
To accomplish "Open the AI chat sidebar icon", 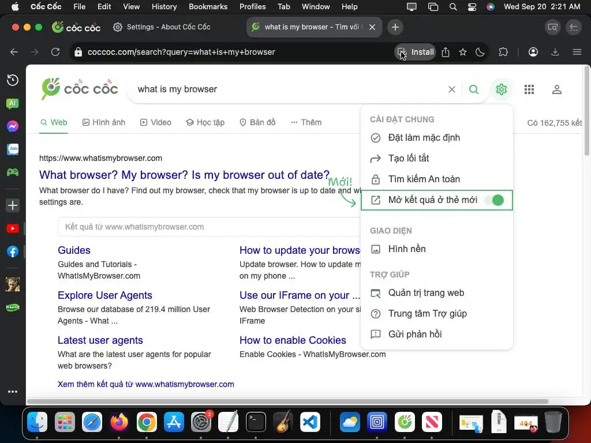I will (13, 104).
